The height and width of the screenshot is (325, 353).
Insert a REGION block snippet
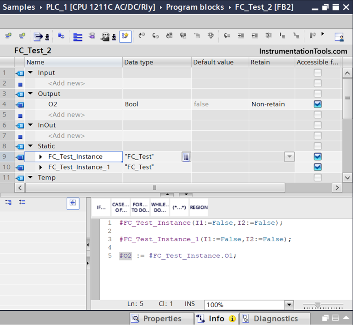pos(199,208)
